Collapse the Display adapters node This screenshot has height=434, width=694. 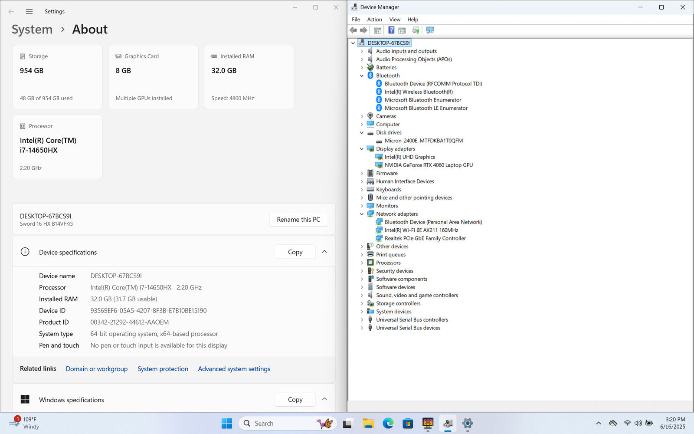tap(362, 149)
